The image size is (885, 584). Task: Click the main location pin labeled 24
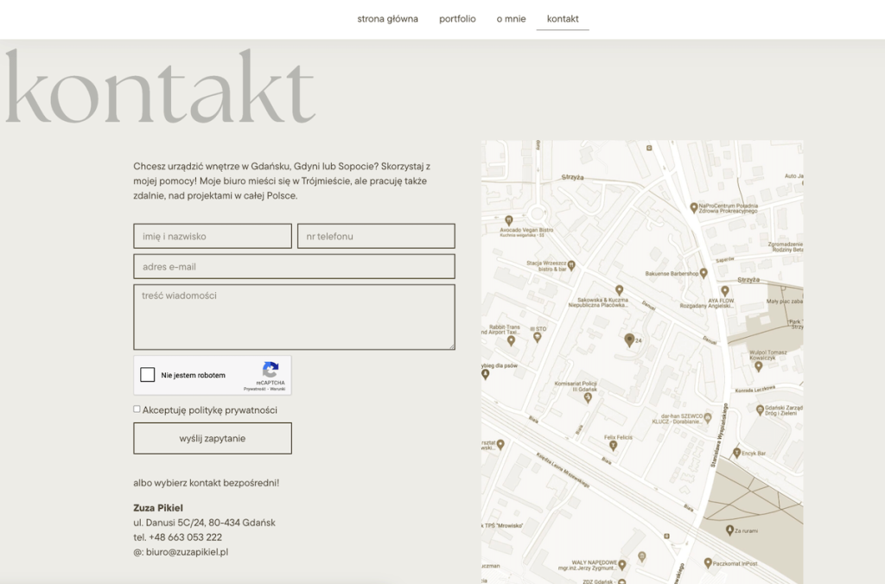[x=629, y=340]
